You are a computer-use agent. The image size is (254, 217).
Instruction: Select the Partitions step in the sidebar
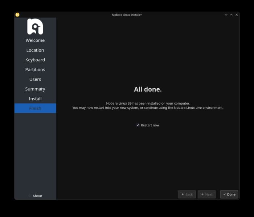coord(35,69)
